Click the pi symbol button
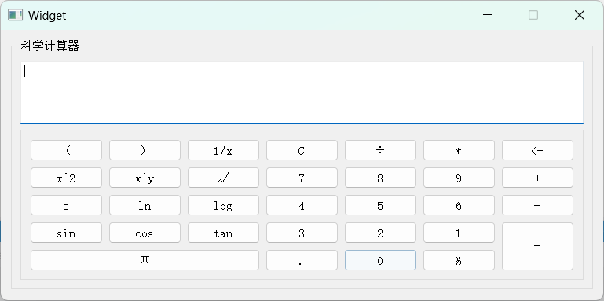 click(x=145, y=260)
